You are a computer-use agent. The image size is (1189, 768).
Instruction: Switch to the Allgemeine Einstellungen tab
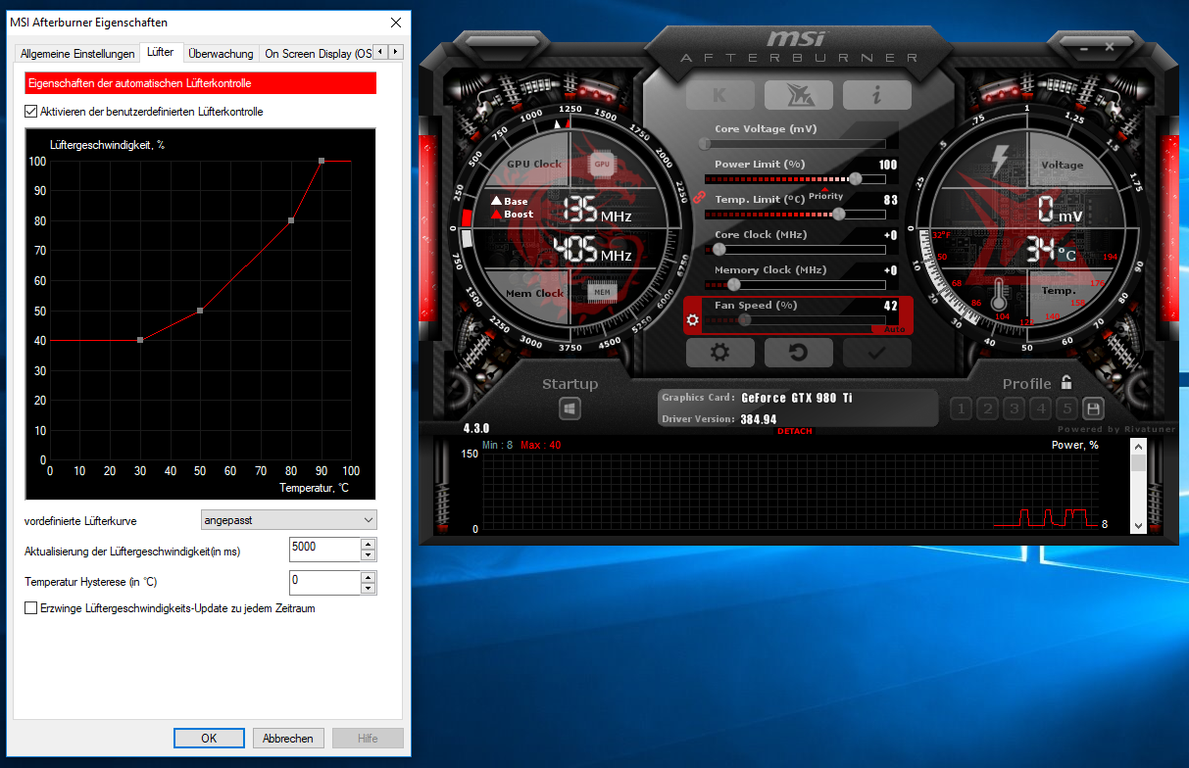[x=77, y=54]
